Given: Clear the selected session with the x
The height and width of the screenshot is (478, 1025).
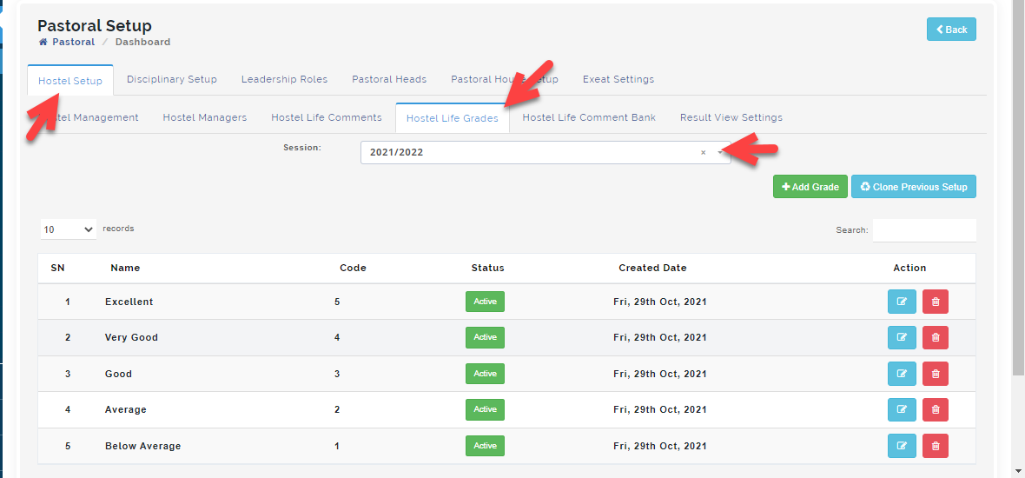Looking at the screenshot, I should point(704,152).
